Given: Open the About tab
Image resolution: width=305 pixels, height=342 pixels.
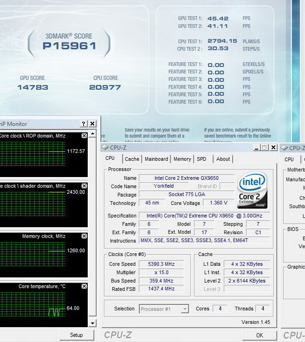Looking at the screenshot, I should (223, 159).
